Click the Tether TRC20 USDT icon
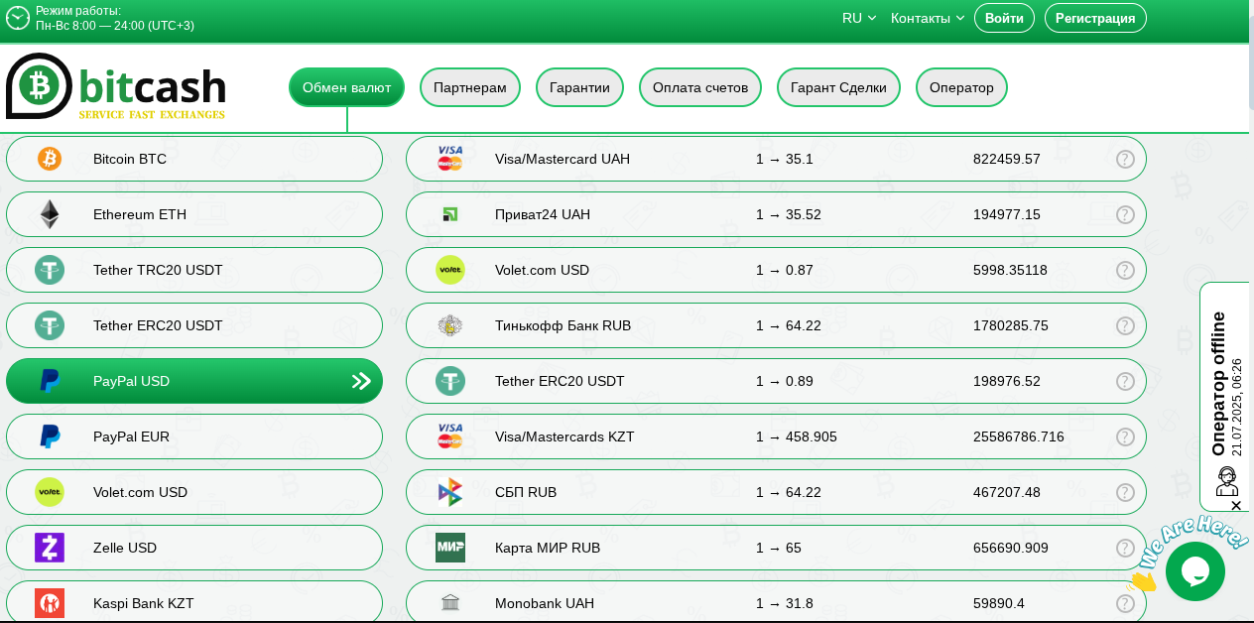 tap(50, 270)
